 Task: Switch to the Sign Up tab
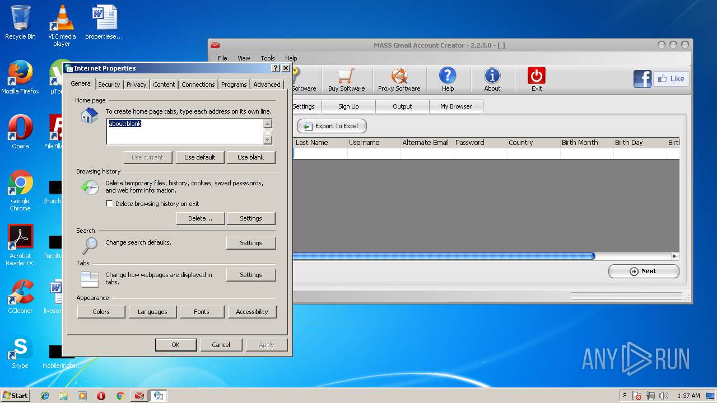(x=348, y=106)
